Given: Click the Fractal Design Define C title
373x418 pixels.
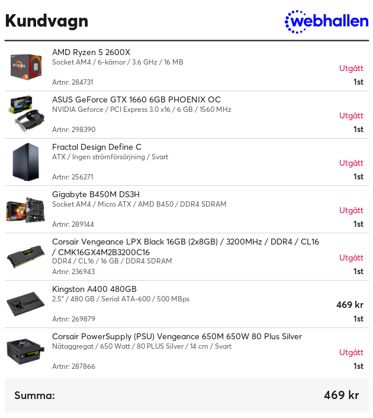Looking at the screenshot, I should [x=97, y=147].
